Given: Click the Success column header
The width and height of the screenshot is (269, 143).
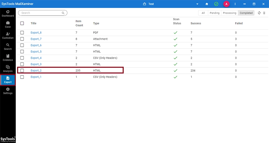Looking at the screenshot, I should coord(196,23).
